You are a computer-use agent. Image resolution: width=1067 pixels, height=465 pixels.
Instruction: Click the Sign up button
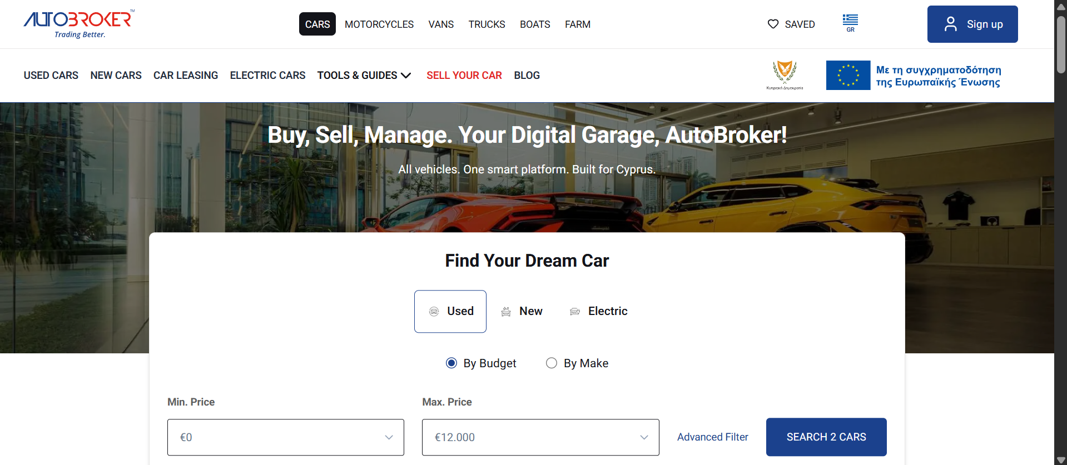tap(972, 24)
